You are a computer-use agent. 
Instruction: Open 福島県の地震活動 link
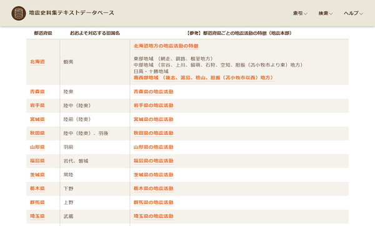(x=153, y=161)
